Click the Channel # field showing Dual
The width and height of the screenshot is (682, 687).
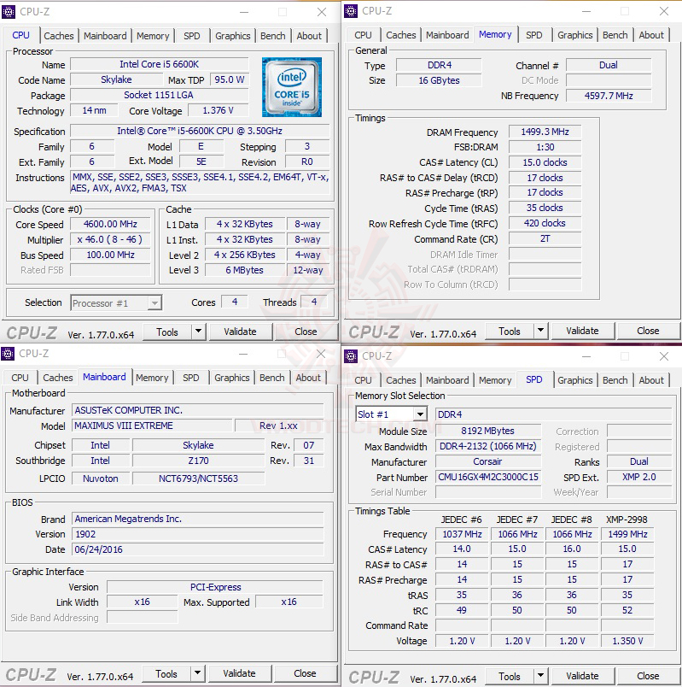609,65
